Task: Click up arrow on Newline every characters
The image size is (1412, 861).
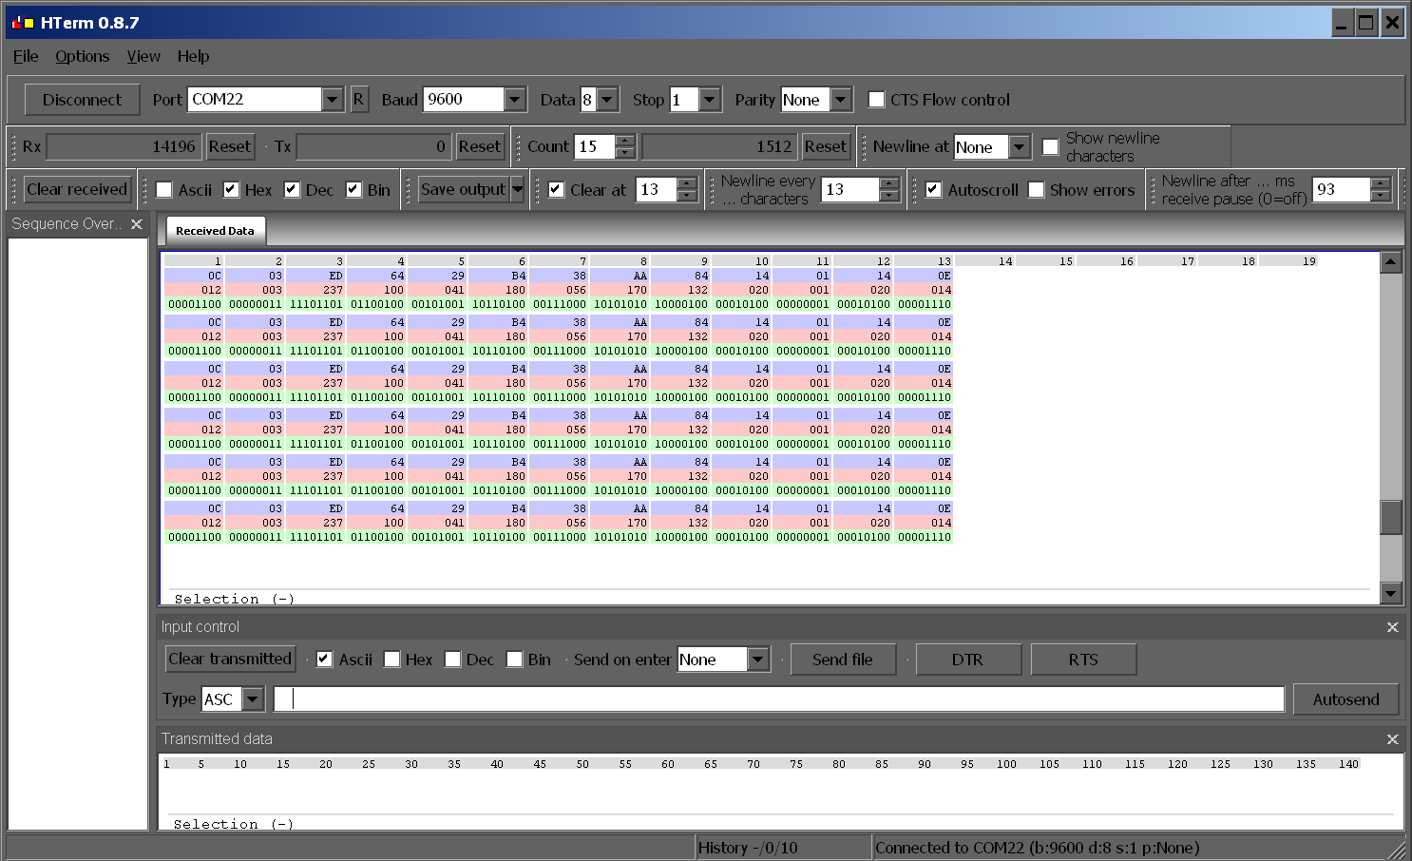Action: [x=888, y=183]
